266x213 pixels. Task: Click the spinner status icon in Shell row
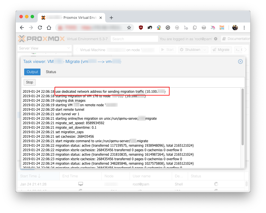coord(216,184)
